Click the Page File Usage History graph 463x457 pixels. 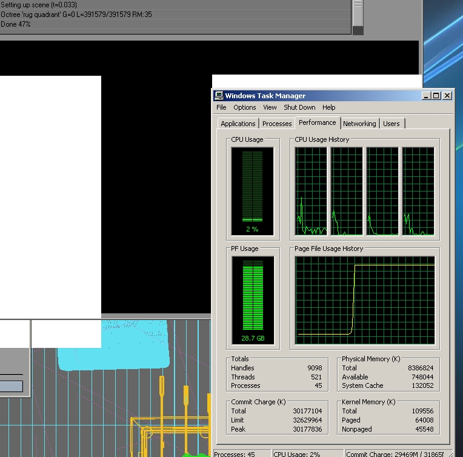[x=365, y=300]
